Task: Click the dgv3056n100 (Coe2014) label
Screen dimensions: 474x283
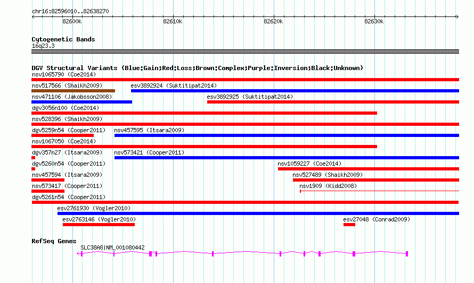Action: [66, 108]
